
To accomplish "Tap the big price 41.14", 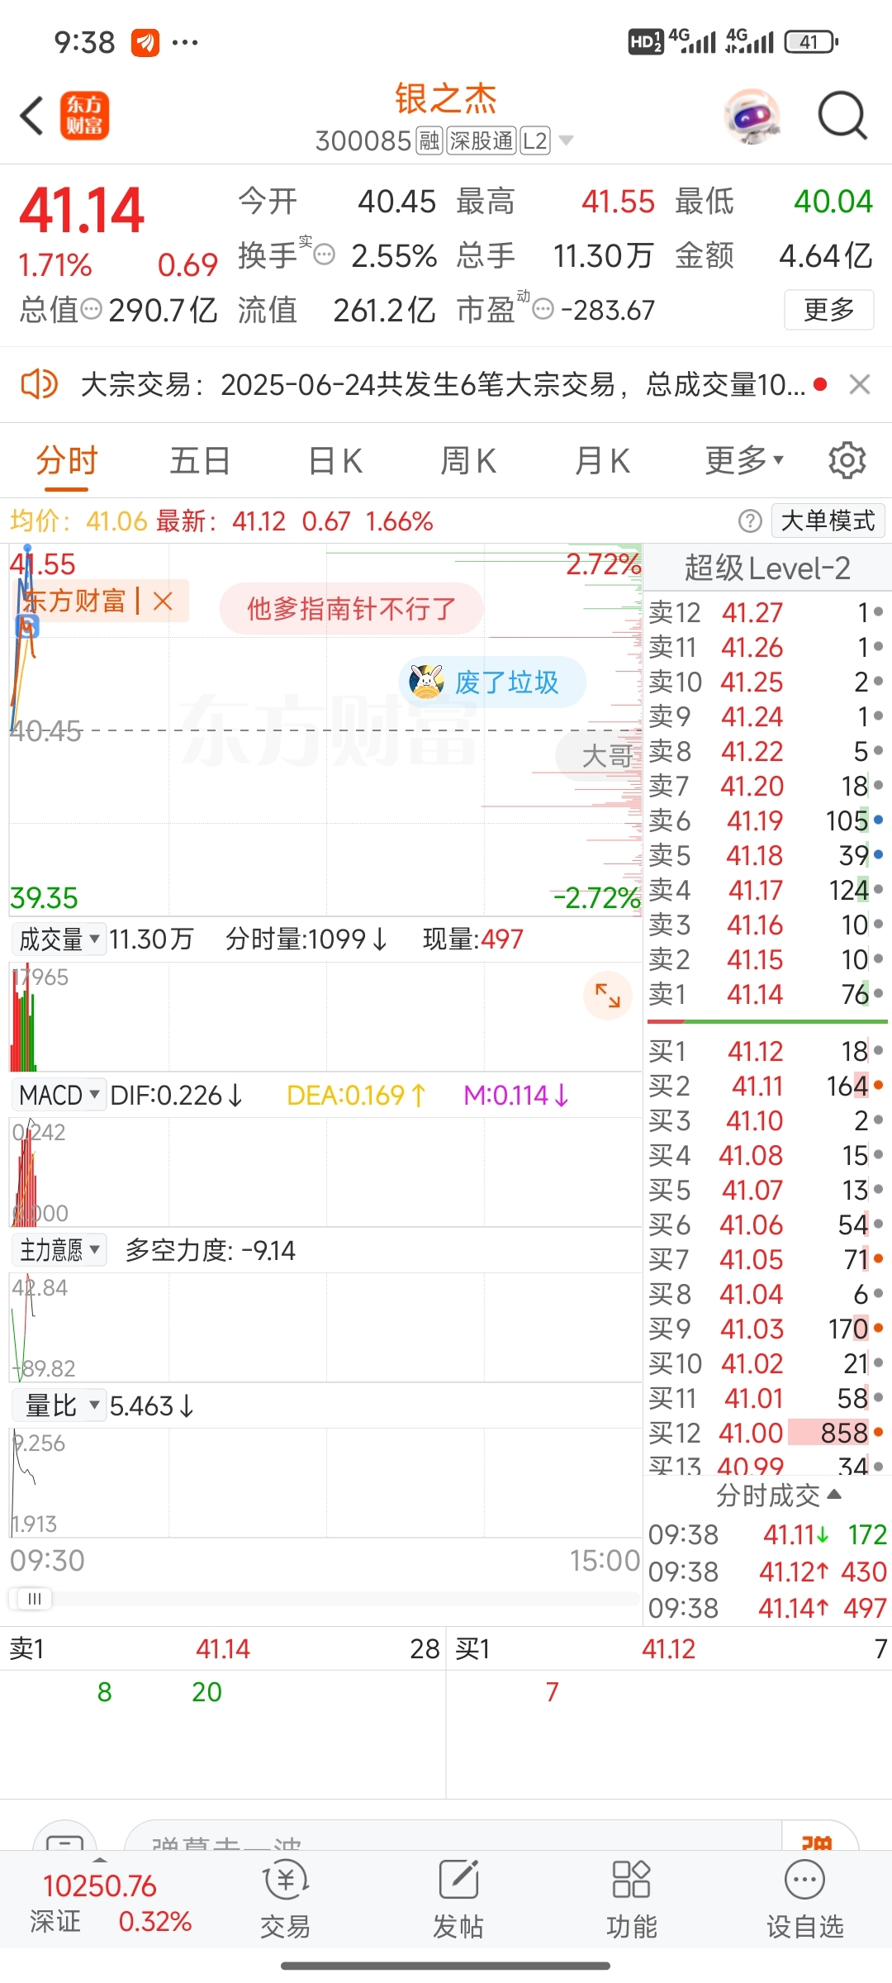I will coord(82,210).
